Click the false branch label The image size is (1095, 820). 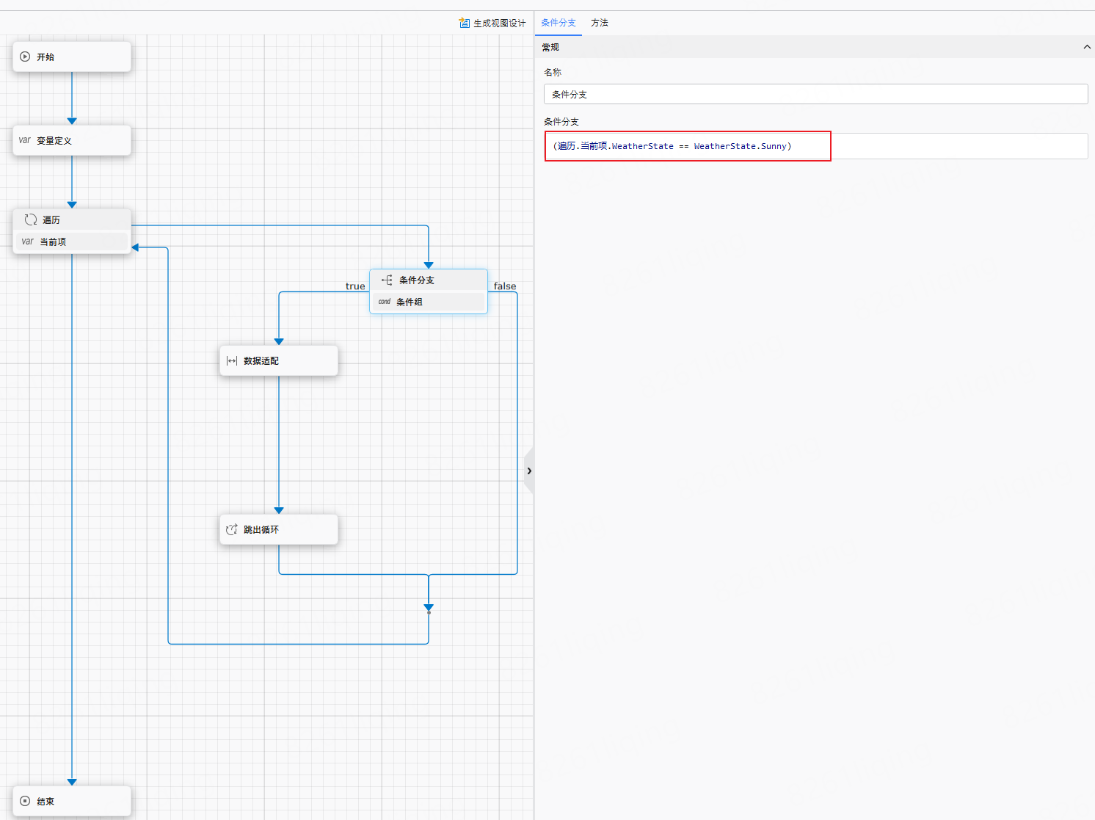point(505,286)
